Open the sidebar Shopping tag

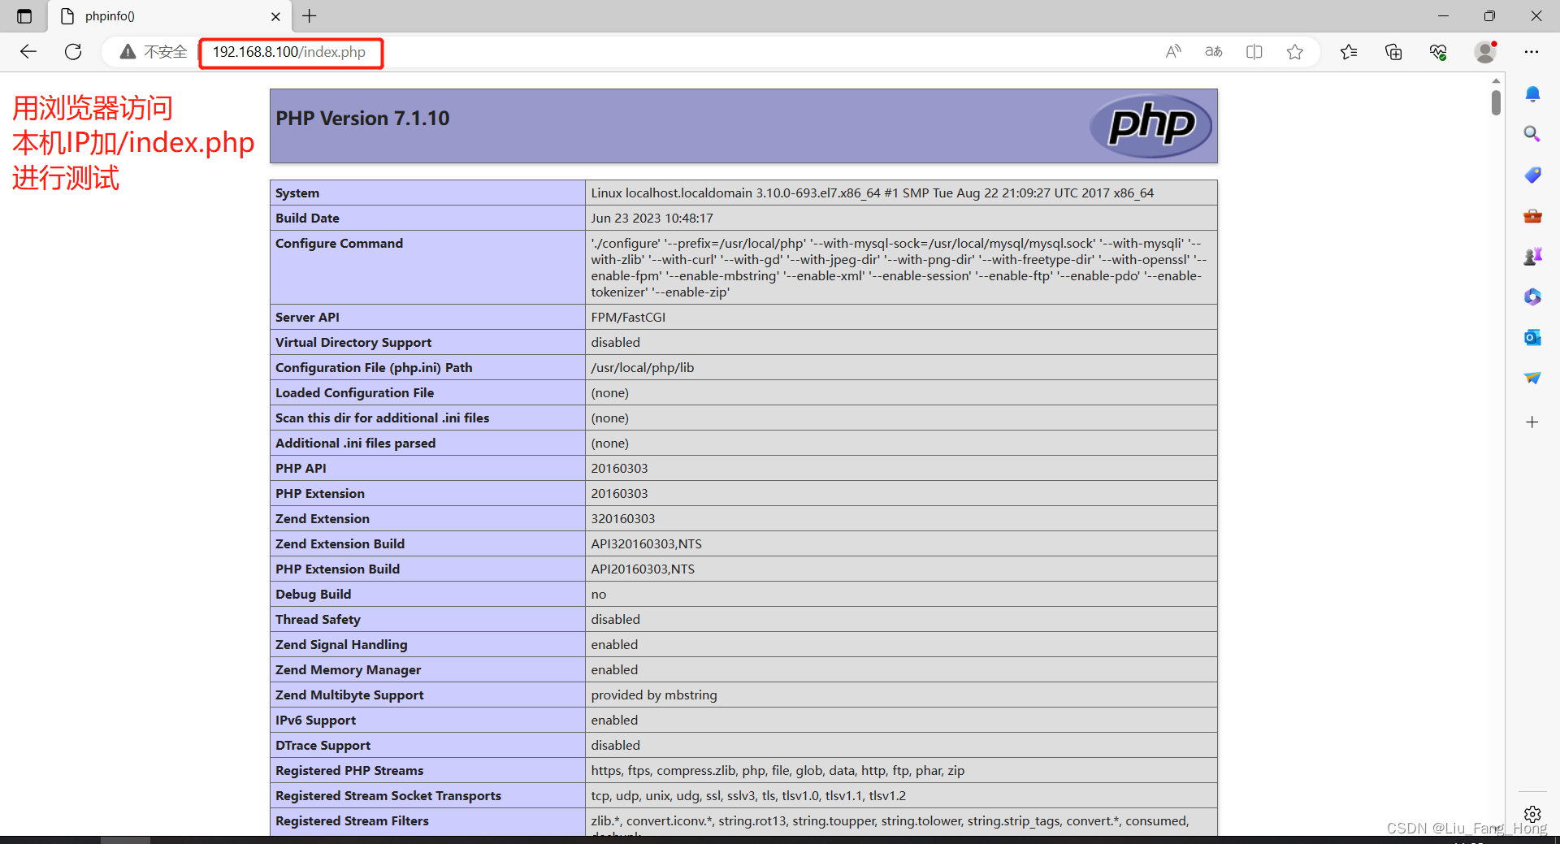click(1532, 175)
